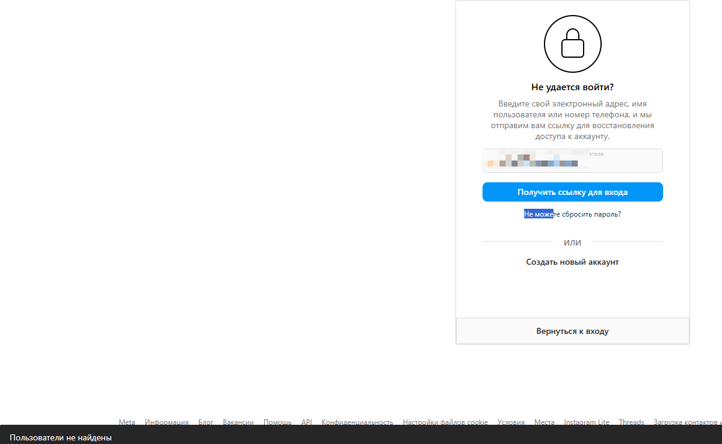Visit the Threads footer link
This screenshot has width=722, height=444.
pos(631,422)
